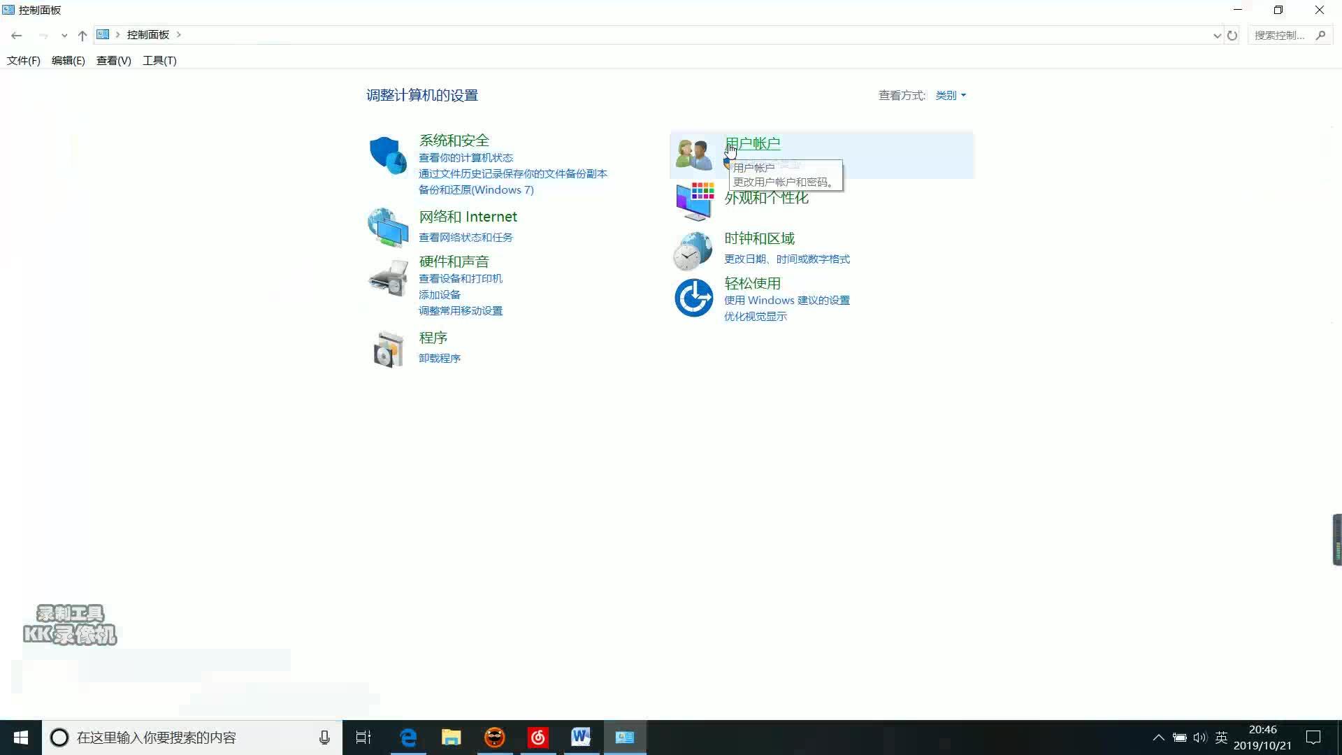Screen dimensions: 1342x755
Task: Click 卸载程序 link
Action: [x=440, y=359]
